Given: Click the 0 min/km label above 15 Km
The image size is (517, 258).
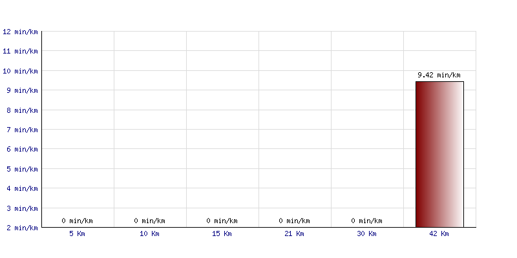Looking at the screenshot, I should (x=222, y=221).
